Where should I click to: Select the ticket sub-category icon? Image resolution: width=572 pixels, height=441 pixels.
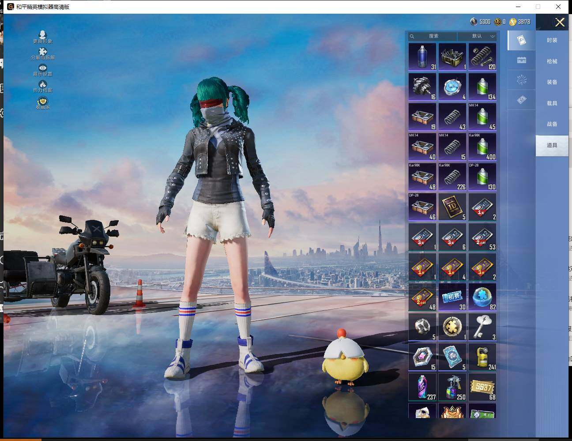point(521,100)
